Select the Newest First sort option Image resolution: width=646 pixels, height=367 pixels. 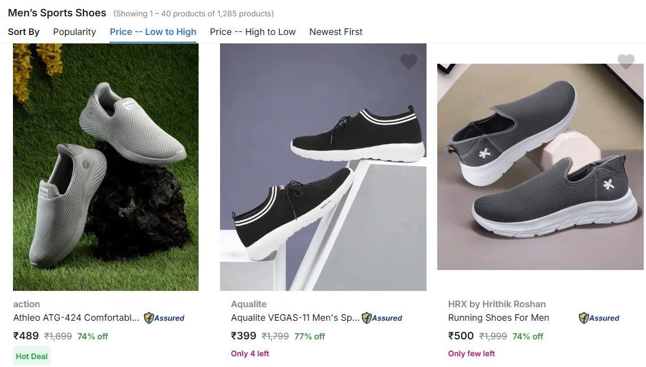click(336, 32)
